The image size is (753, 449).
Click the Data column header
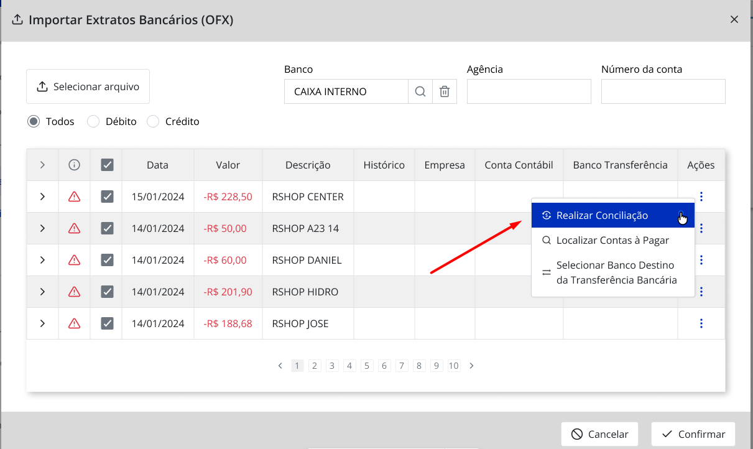pos(158,165)
